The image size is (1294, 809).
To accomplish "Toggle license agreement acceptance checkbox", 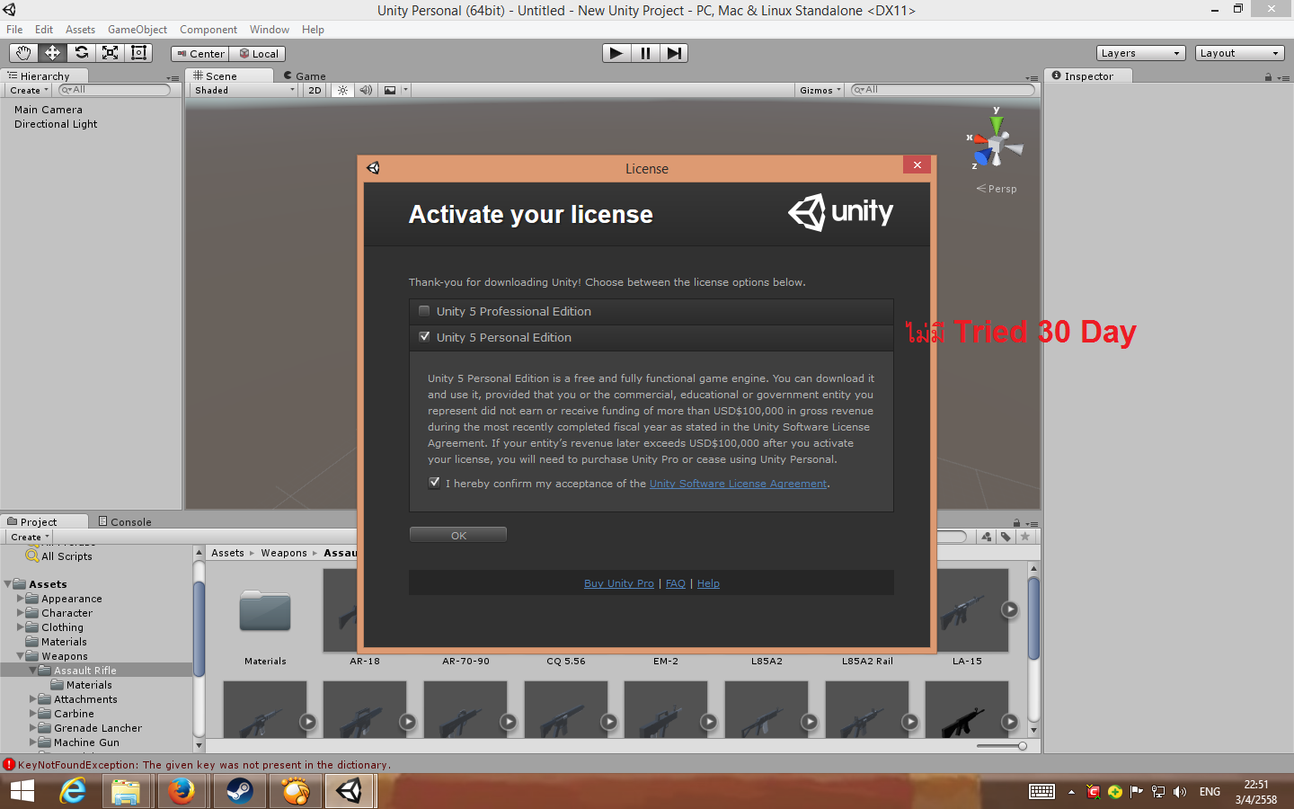I will (x=434, y=483).
